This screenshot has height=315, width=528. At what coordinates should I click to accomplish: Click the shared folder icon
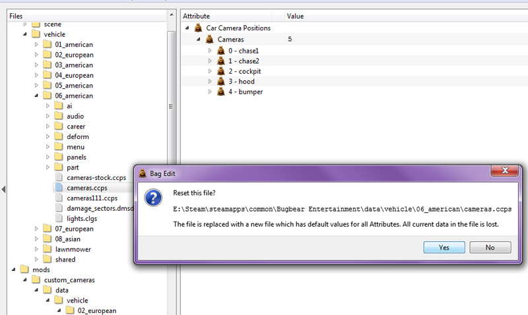48,259
